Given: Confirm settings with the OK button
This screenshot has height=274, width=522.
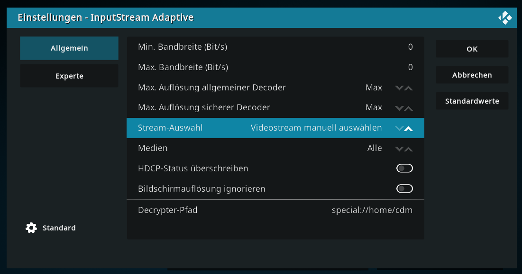Looking at the screenshot, I should pos(472,49).
